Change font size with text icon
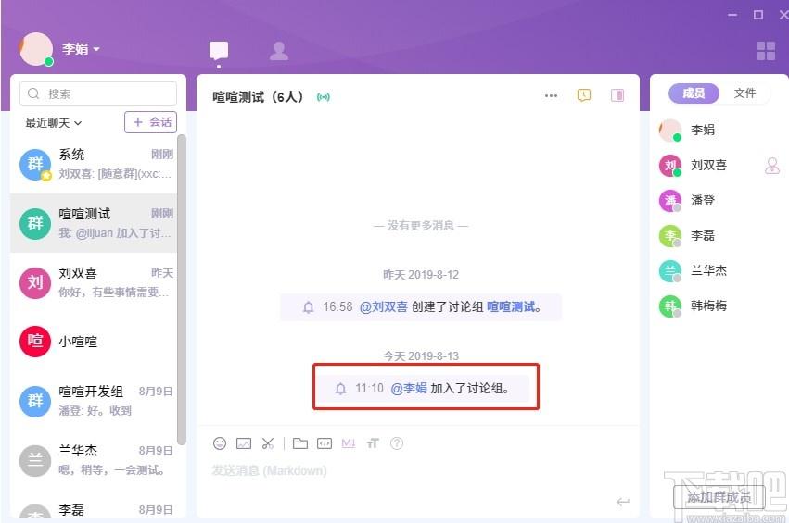Viewport: 789px width, 523px height. click(373, 443)
